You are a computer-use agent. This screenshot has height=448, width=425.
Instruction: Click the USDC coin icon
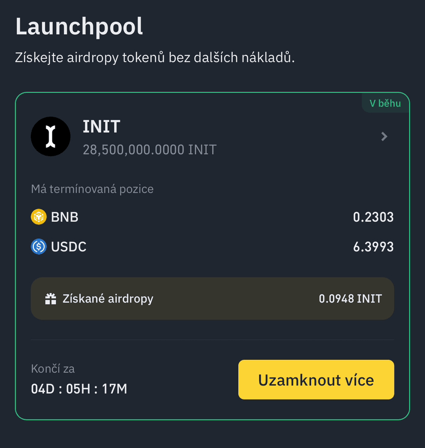pyautogui.click(x=39, y=247)
